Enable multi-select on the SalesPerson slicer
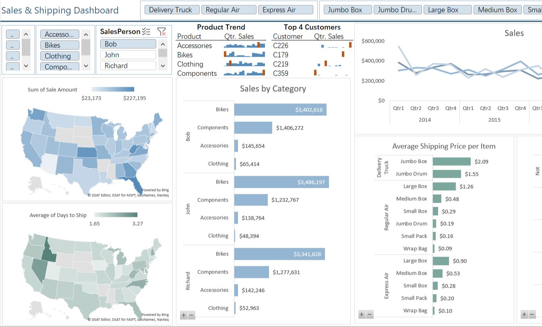 tap(147, 31)
